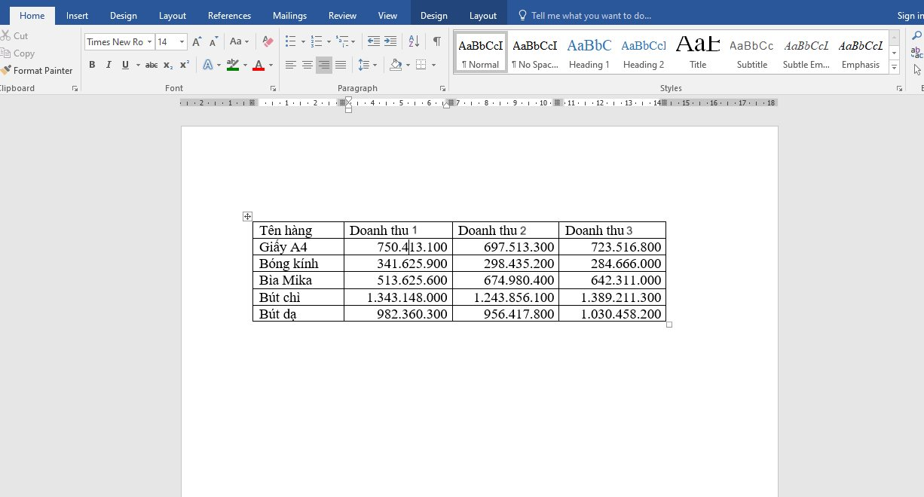This screenshot has width=924, height=497.
Task: Expand Borders dropdown arrow
Action: 434,66
